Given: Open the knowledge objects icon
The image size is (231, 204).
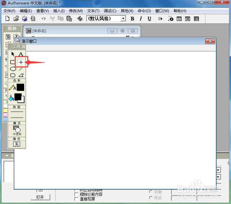Looking at the screenshot, I should [196, 19].
